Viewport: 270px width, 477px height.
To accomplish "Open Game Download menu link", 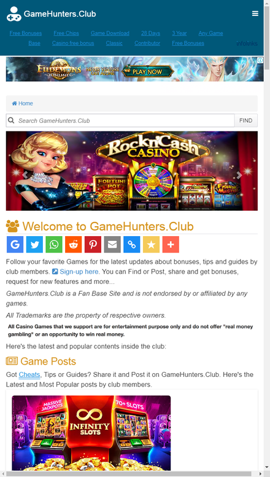I will tap(110, 33).
